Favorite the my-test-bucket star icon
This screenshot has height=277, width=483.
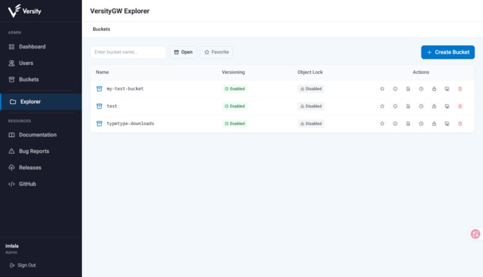click(382, 89)
